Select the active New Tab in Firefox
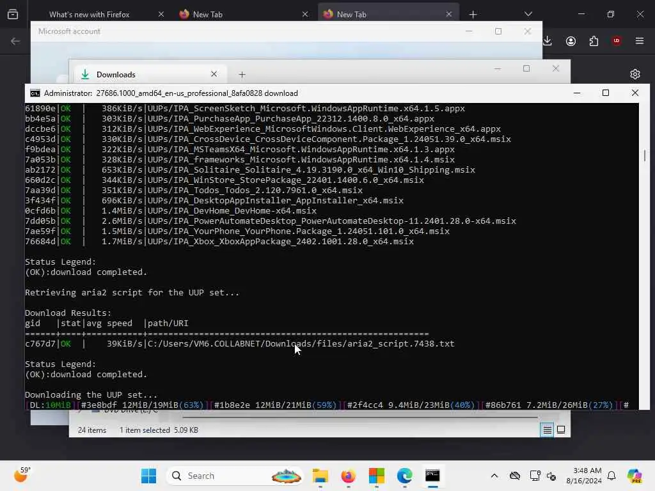This screenshot has height=491, width=655. (388, 14)
